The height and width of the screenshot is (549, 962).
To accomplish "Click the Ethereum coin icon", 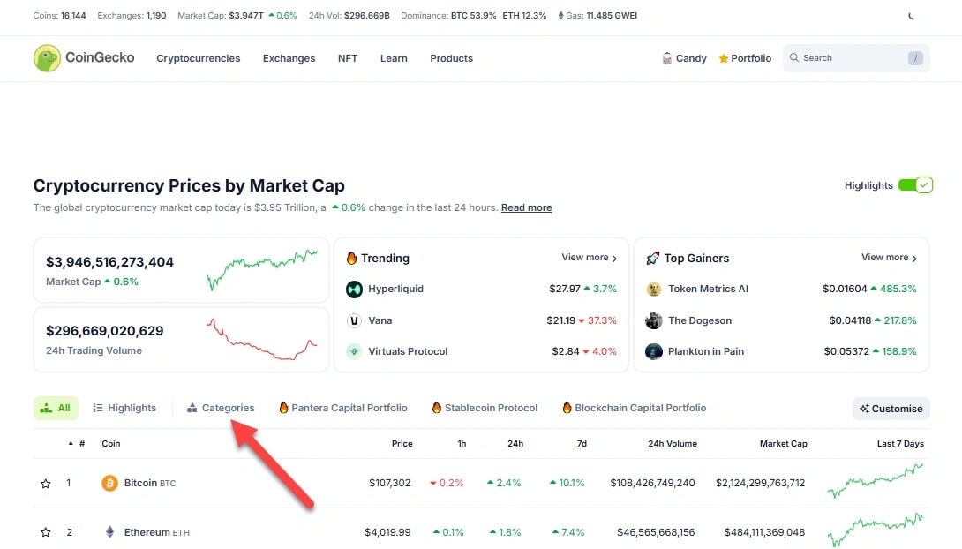I will coord(109,532).
